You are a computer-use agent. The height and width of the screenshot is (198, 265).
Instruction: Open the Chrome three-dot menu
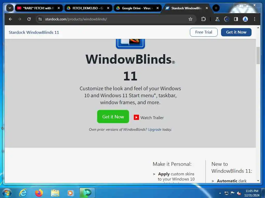pyautogui.click(x=255, y=19)
